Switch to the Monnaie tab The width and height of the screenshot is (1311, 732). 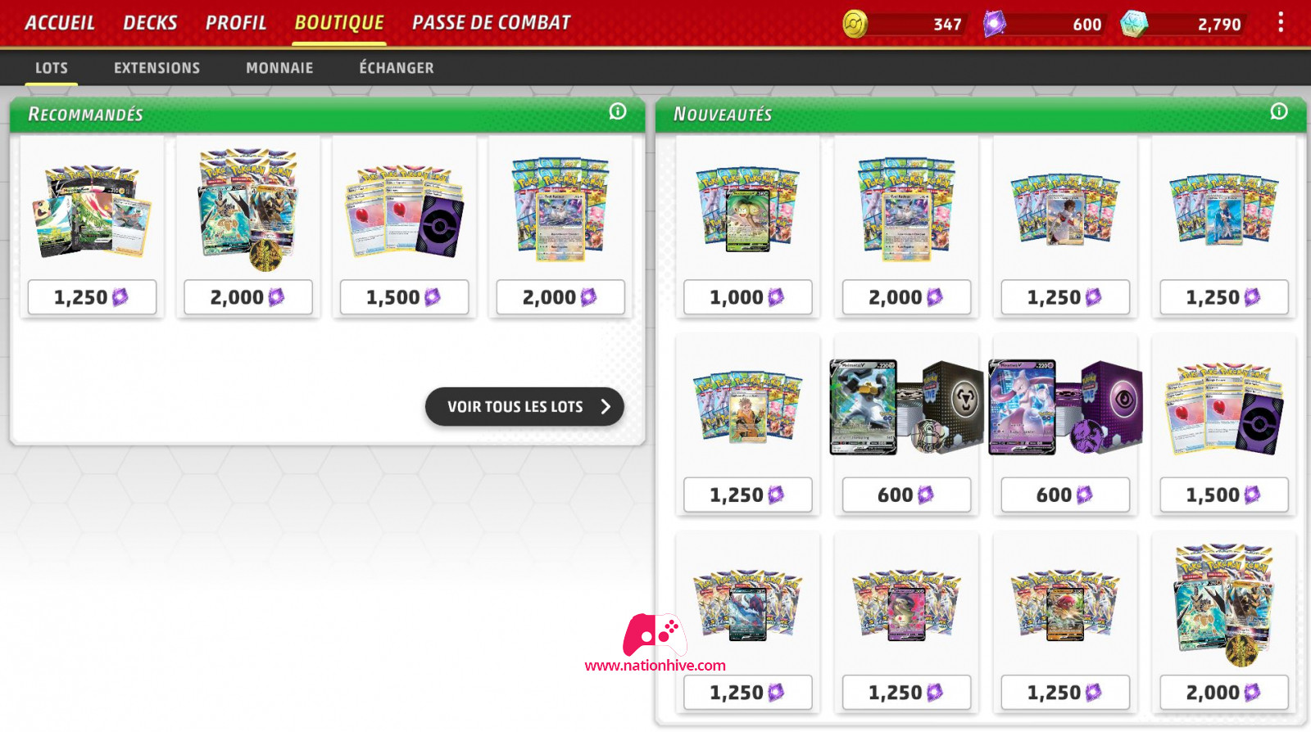point(279,68)
